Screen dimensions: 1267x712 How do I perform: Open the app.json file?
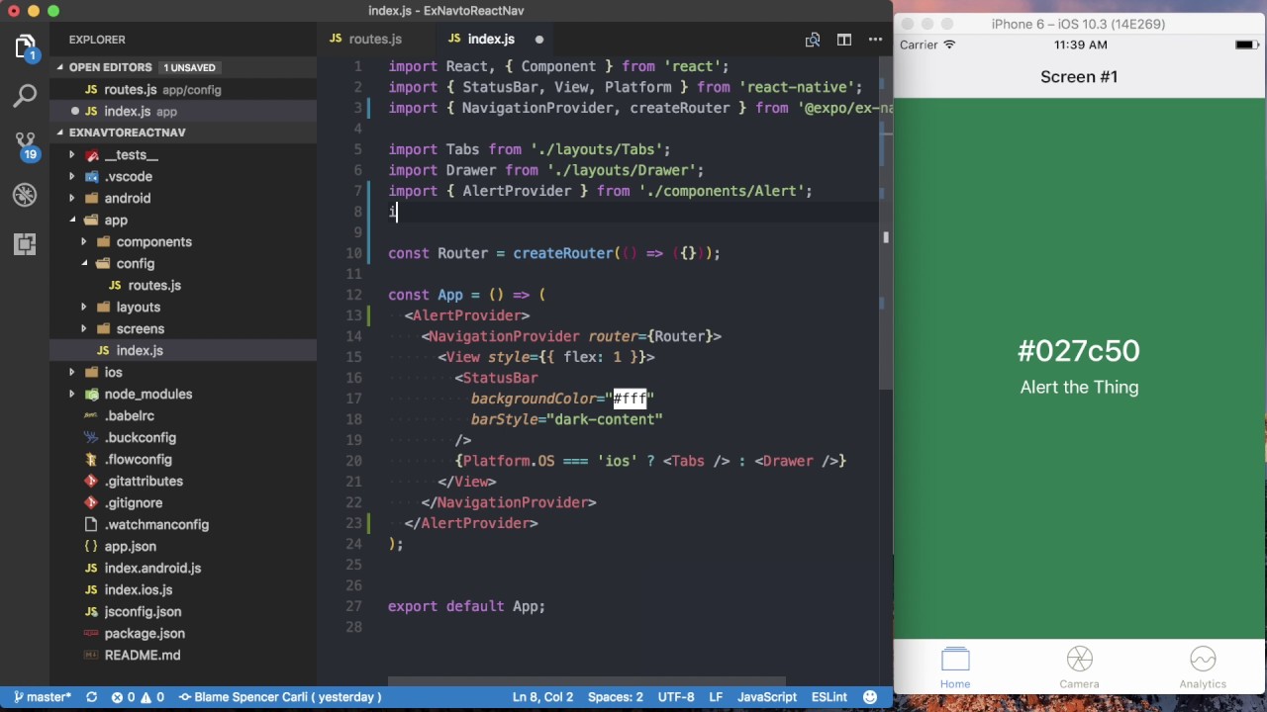(130, 547)
